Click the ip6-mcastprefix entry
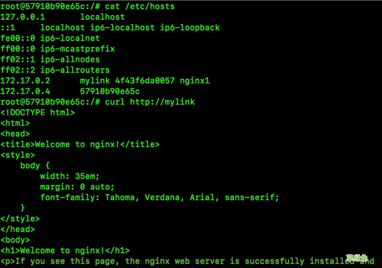This screenshot has height=268, width=382. point(77,49)
